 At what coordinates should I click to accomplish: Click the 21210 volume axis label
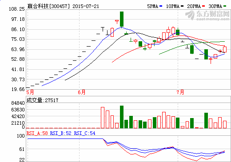18,123
